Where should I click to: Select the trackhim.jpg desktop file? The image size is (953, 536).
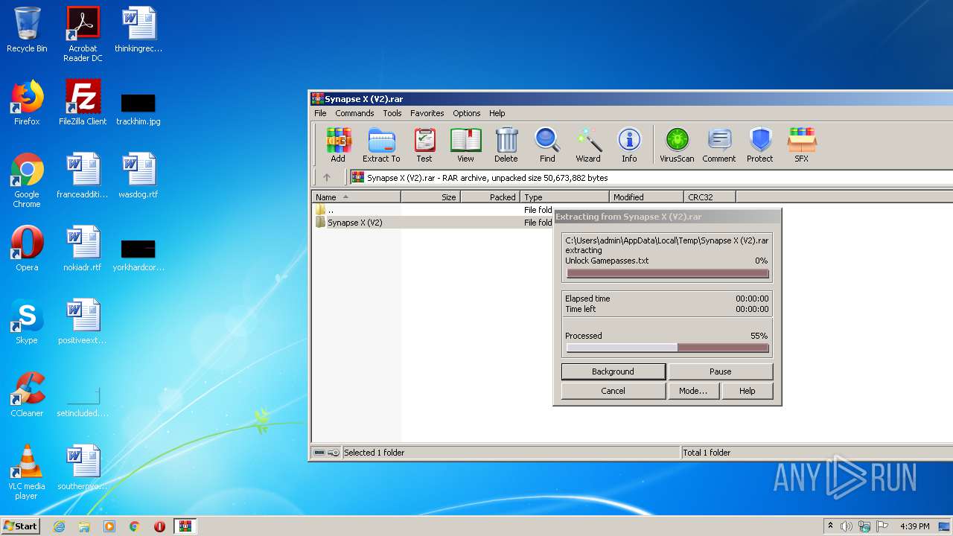(138, 109)
